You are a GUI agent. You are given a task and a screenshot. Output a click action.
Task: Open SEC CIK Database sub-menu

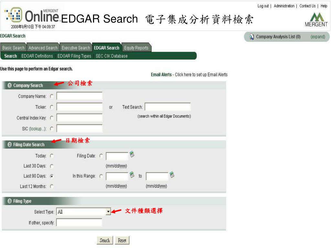pyautogui.click(x=112, y=56)
